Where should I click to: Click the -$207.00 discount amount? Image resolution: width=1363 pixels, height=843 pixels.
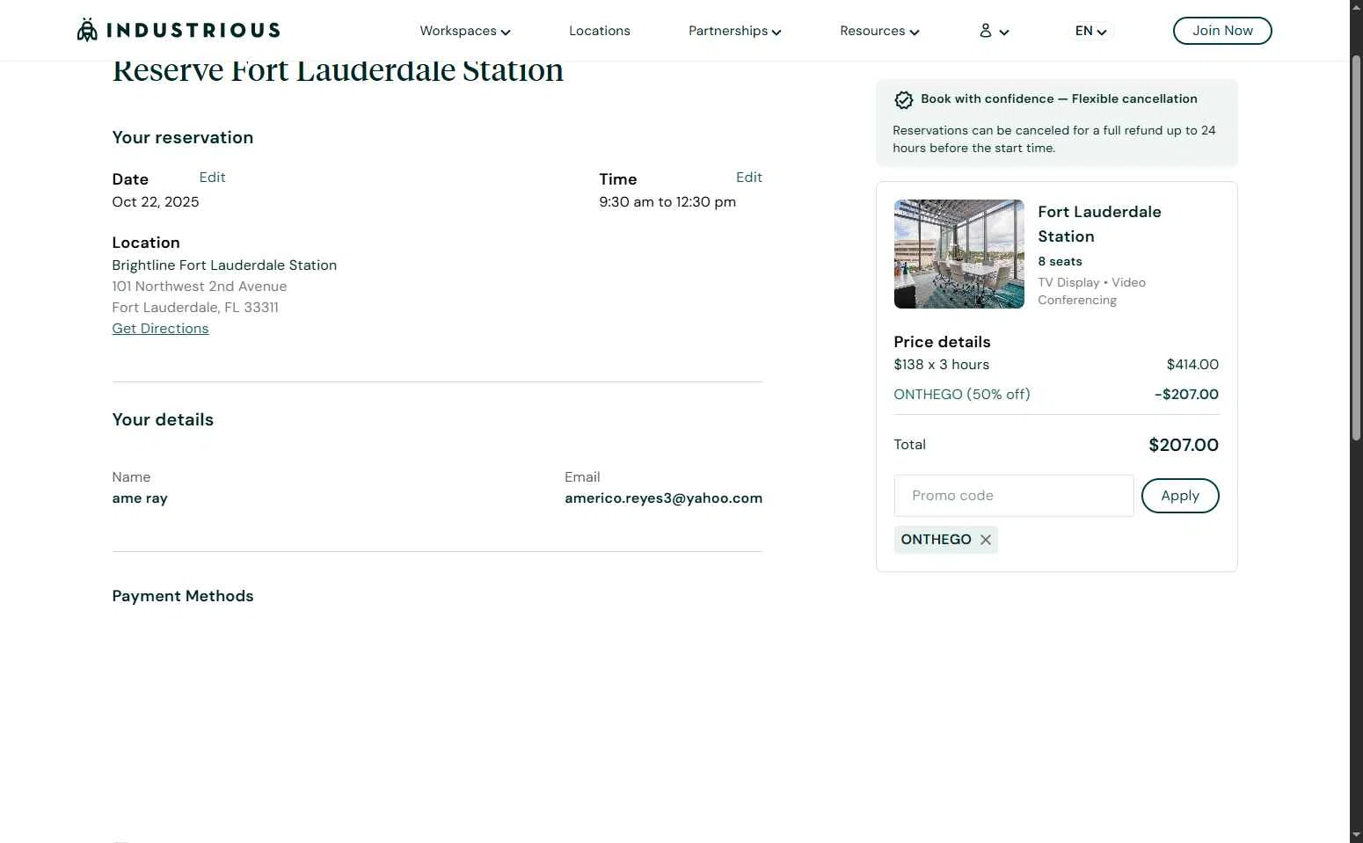pos(1186,395)
